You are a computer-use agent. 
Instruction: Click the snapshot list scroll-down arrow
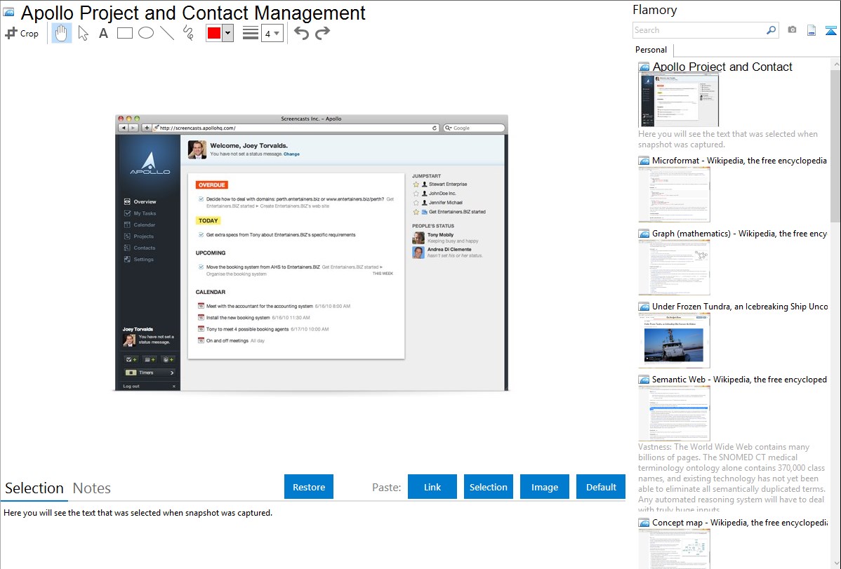[836, 563]
